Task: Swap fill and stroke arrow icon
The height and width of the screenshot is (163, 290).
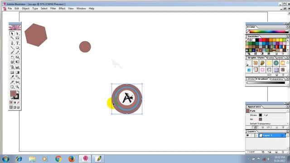Action: tap(18, 91)
